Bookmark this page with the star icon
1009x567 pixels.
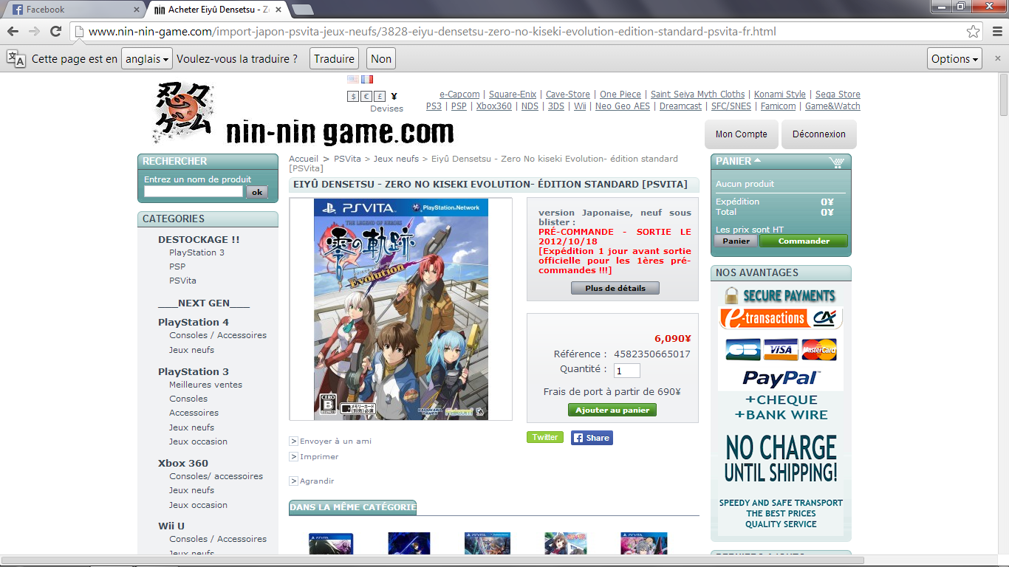[x=974, y=32]
